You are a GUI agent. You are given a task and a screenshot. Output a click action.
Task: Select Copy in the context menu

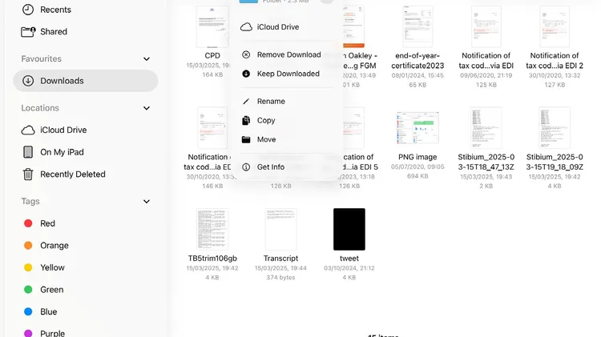266,121
